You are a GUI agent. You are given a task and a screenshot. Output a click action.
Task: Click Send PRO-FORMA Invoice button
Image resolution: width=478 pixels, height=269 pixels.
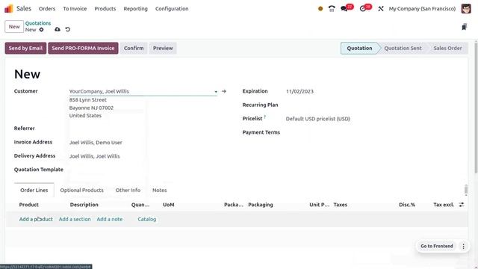pyautogui.click(x=83, y=48)
